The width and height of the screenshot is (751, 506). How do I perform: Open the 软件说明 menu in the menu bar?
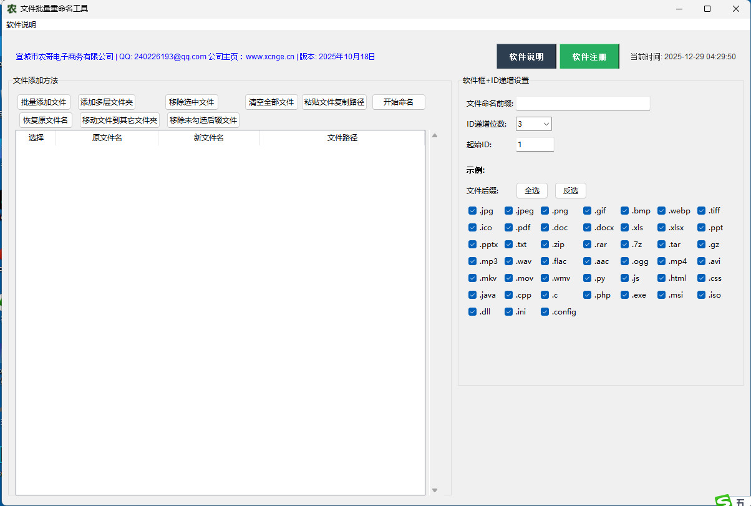(x=21, y=25)
